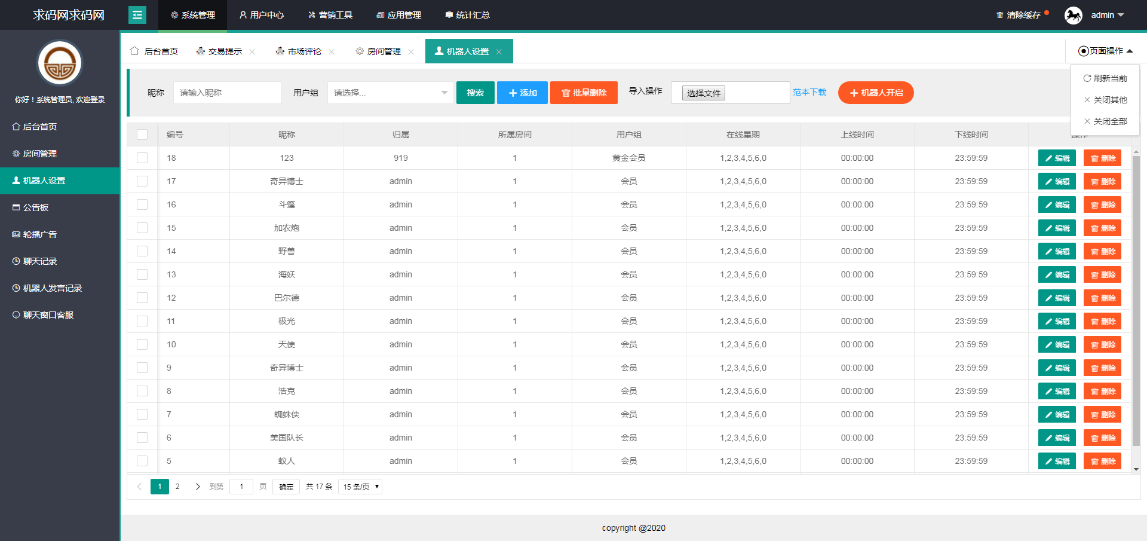Click the 范本下载 link
This screenshot has height=541, width=1147.
coord(809,92)
